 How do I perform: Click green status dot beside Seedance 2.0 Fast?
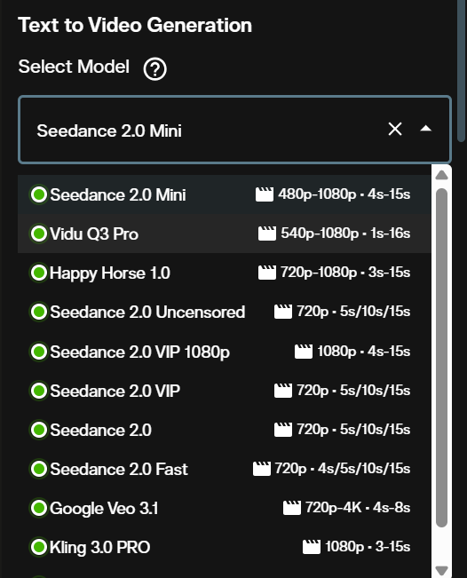(39, 469)
